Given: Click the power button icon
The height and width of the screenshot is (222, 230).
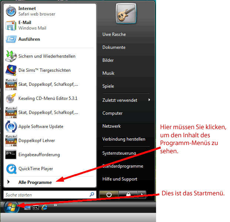Looking at the screenshot, I should [x=109, y=195].
